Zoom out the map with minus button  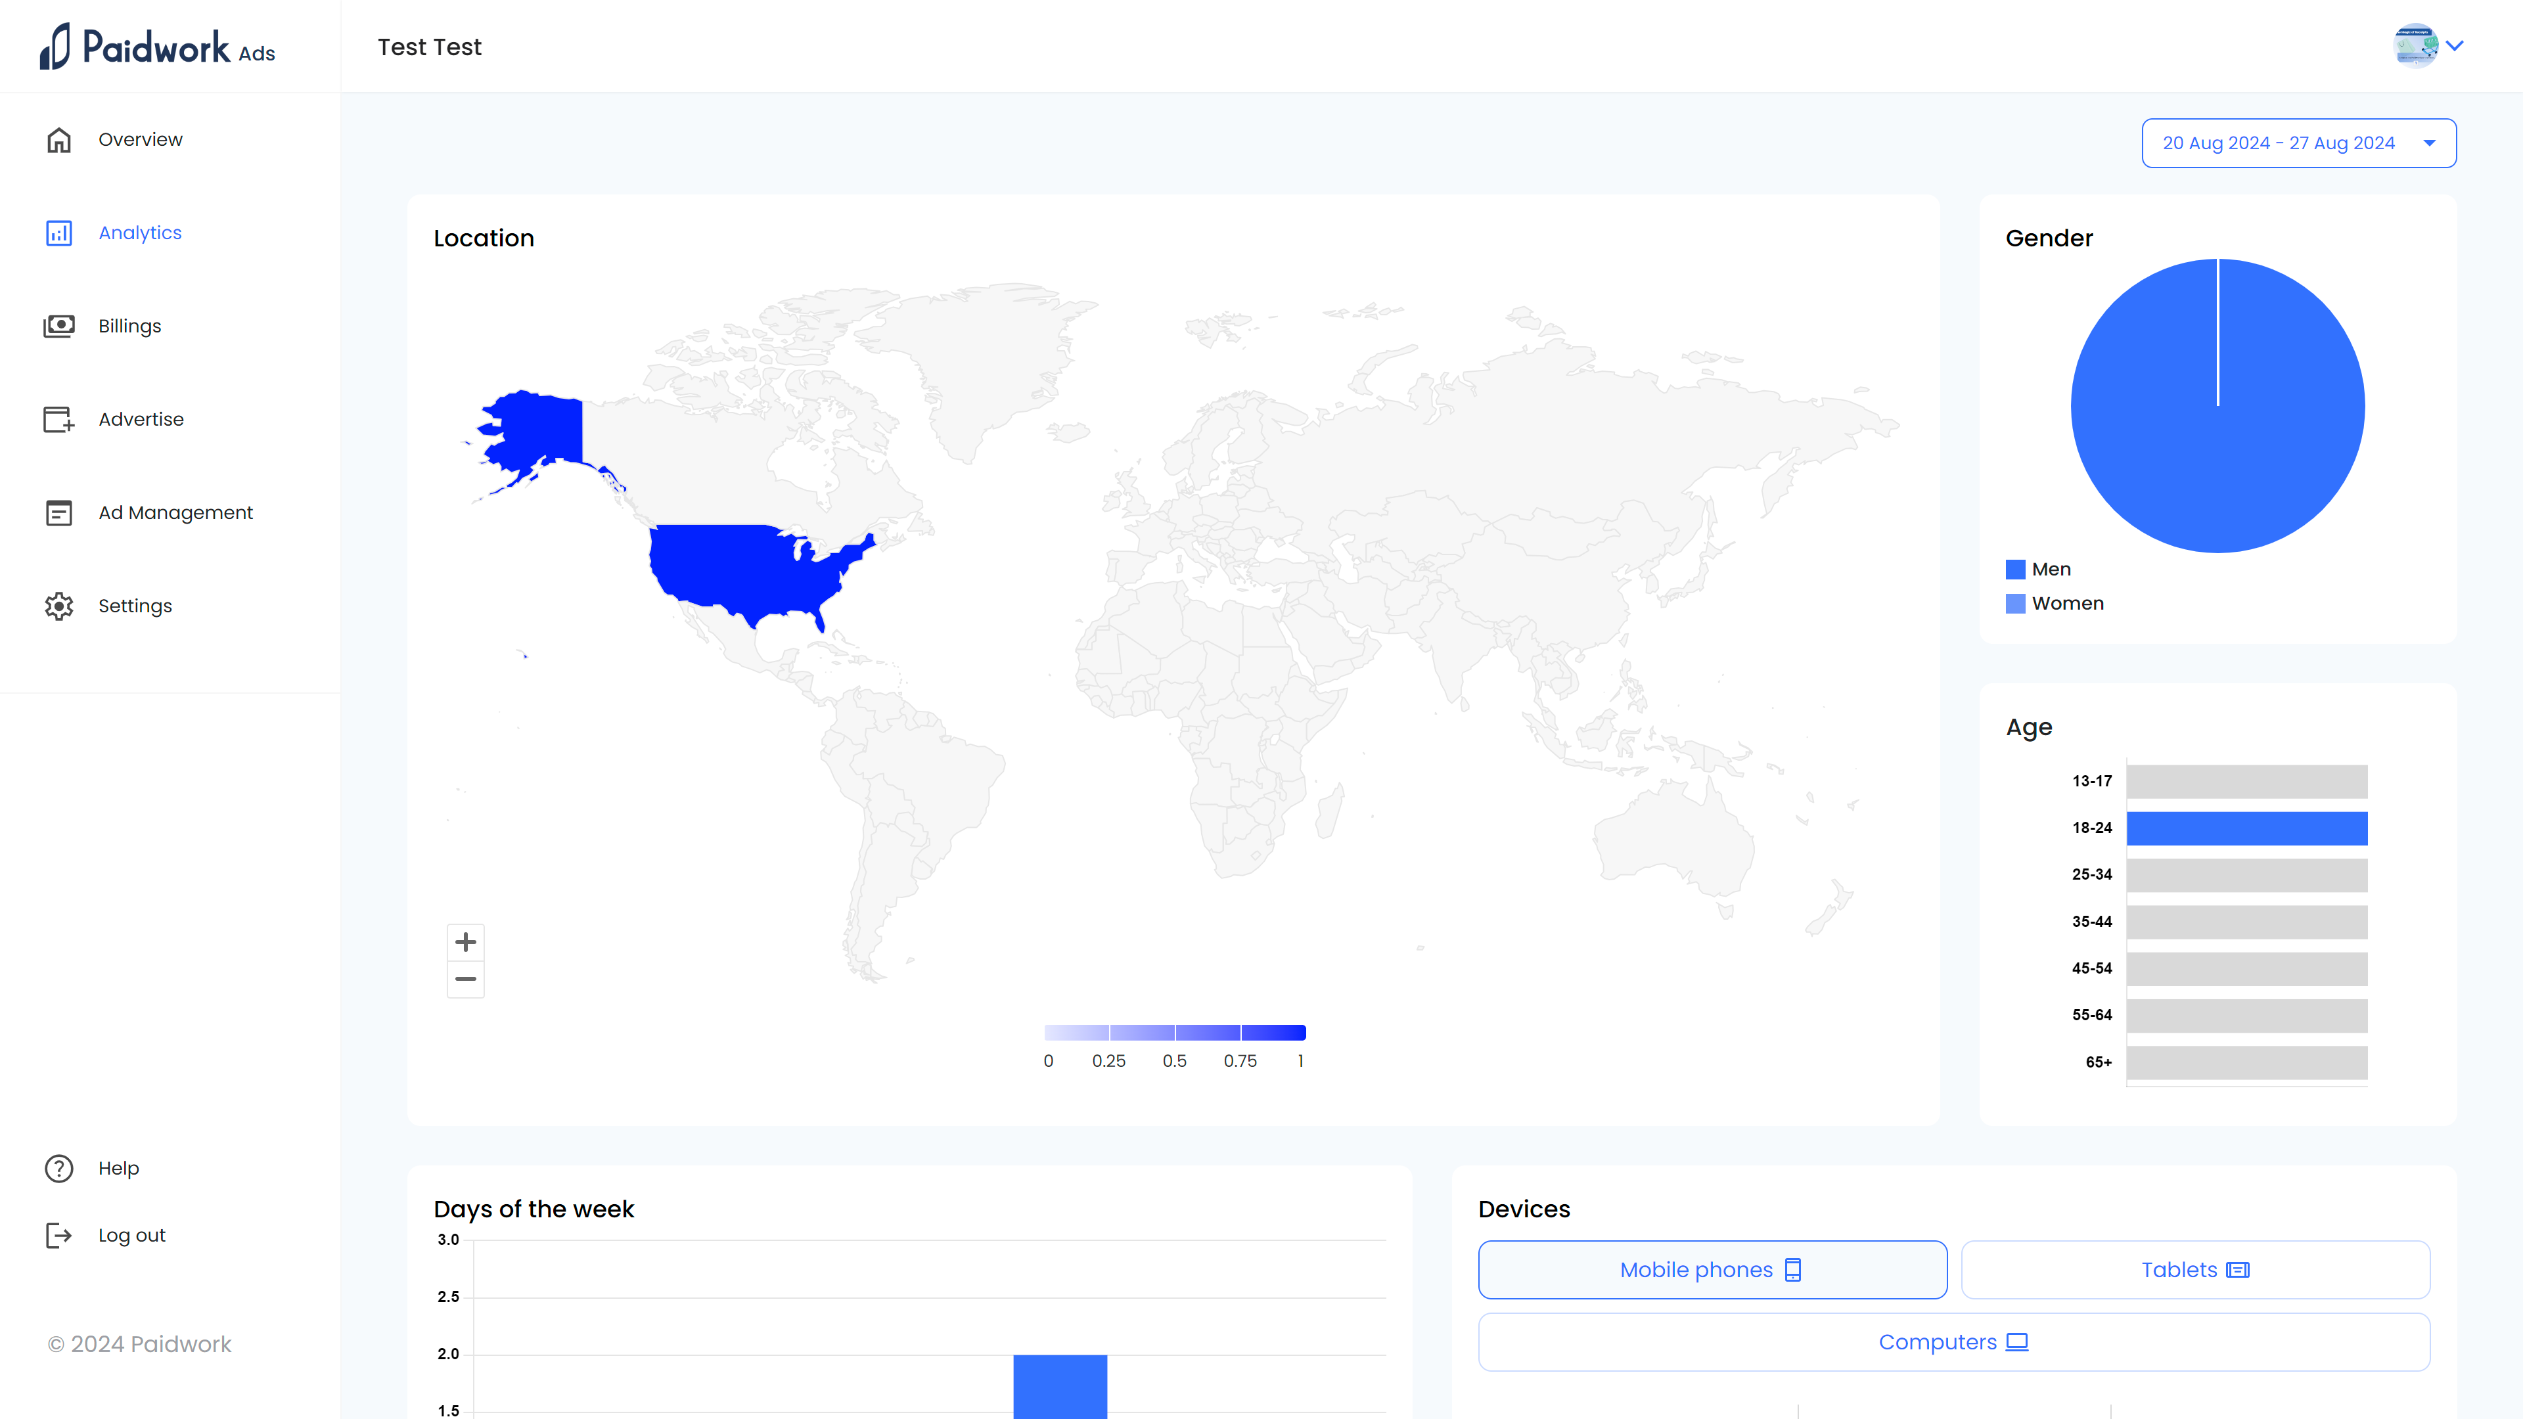[465, 980]
